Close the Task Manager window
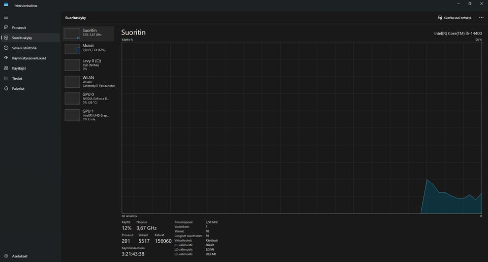Image resolution: width=488 pixels, height=262 pixels. (x=481, y=4)
